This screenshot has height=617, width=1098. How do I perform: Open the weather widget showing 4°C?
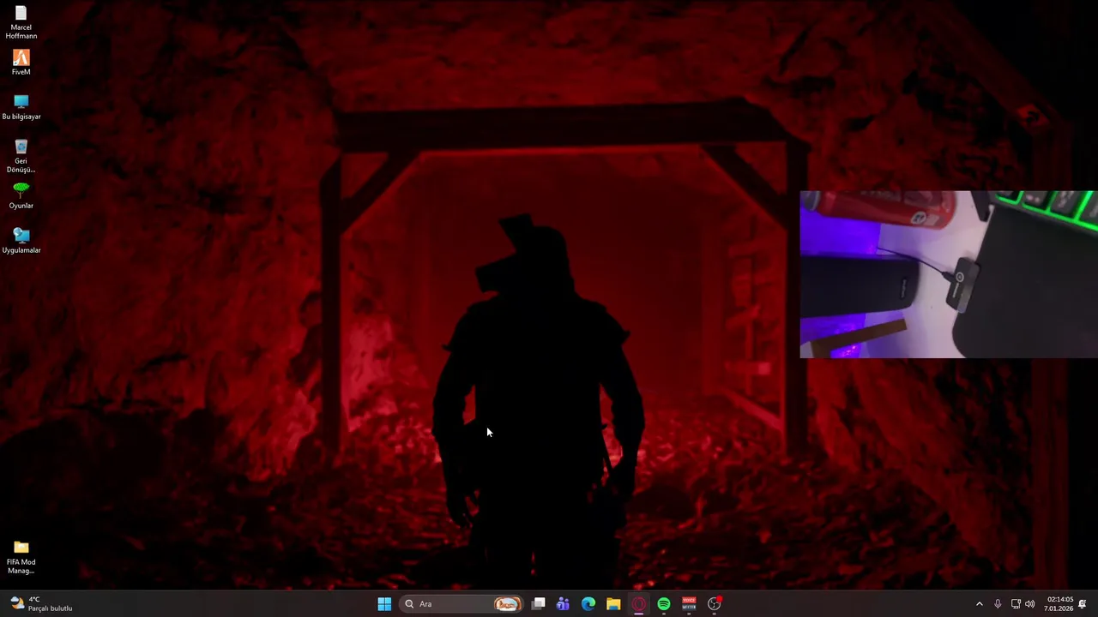tap(41, 604)
